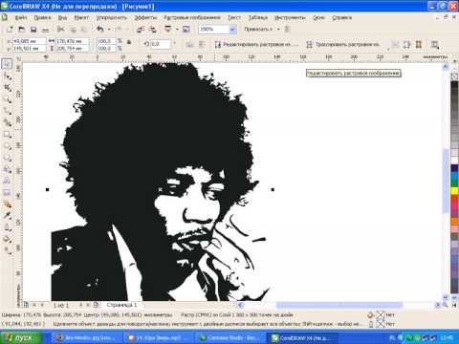Select the Interactive Blend tool
The height and width of the screenshot is (344, 459).
[x=7, y=204]
